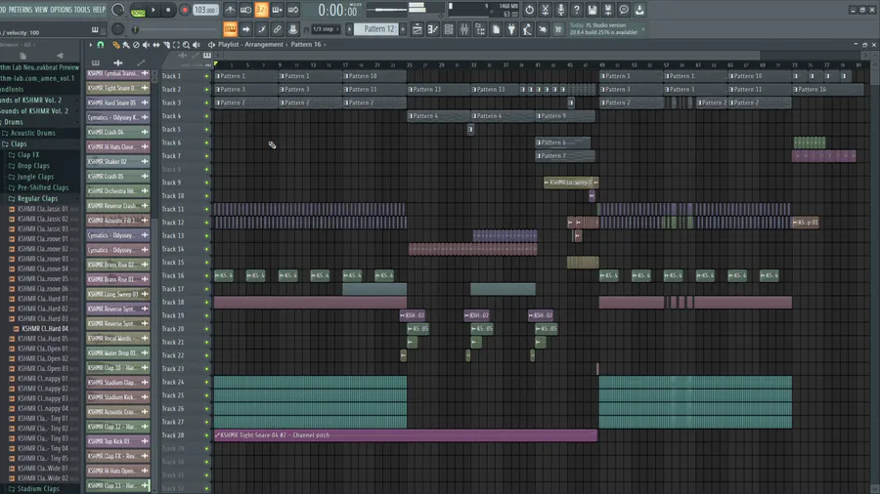Viewport: 880px width, 494px height.
Task: Expand the Acoustic Drums folder
Action: tap(32, 133)
